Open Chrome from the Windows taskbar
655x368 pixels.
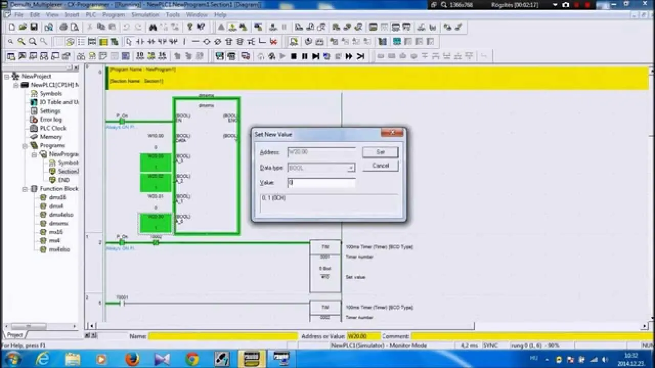[x=192, y=359]
